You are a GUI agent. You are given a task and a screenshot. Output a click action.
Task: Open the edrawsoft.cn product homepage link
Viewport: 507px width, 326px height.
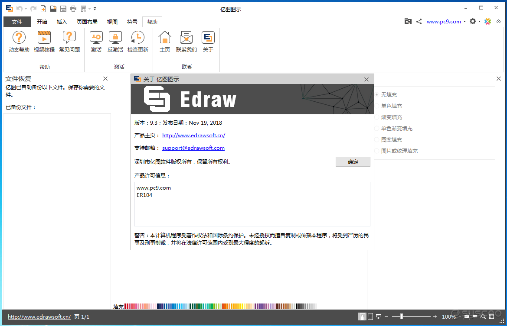(x=193, y=135)
